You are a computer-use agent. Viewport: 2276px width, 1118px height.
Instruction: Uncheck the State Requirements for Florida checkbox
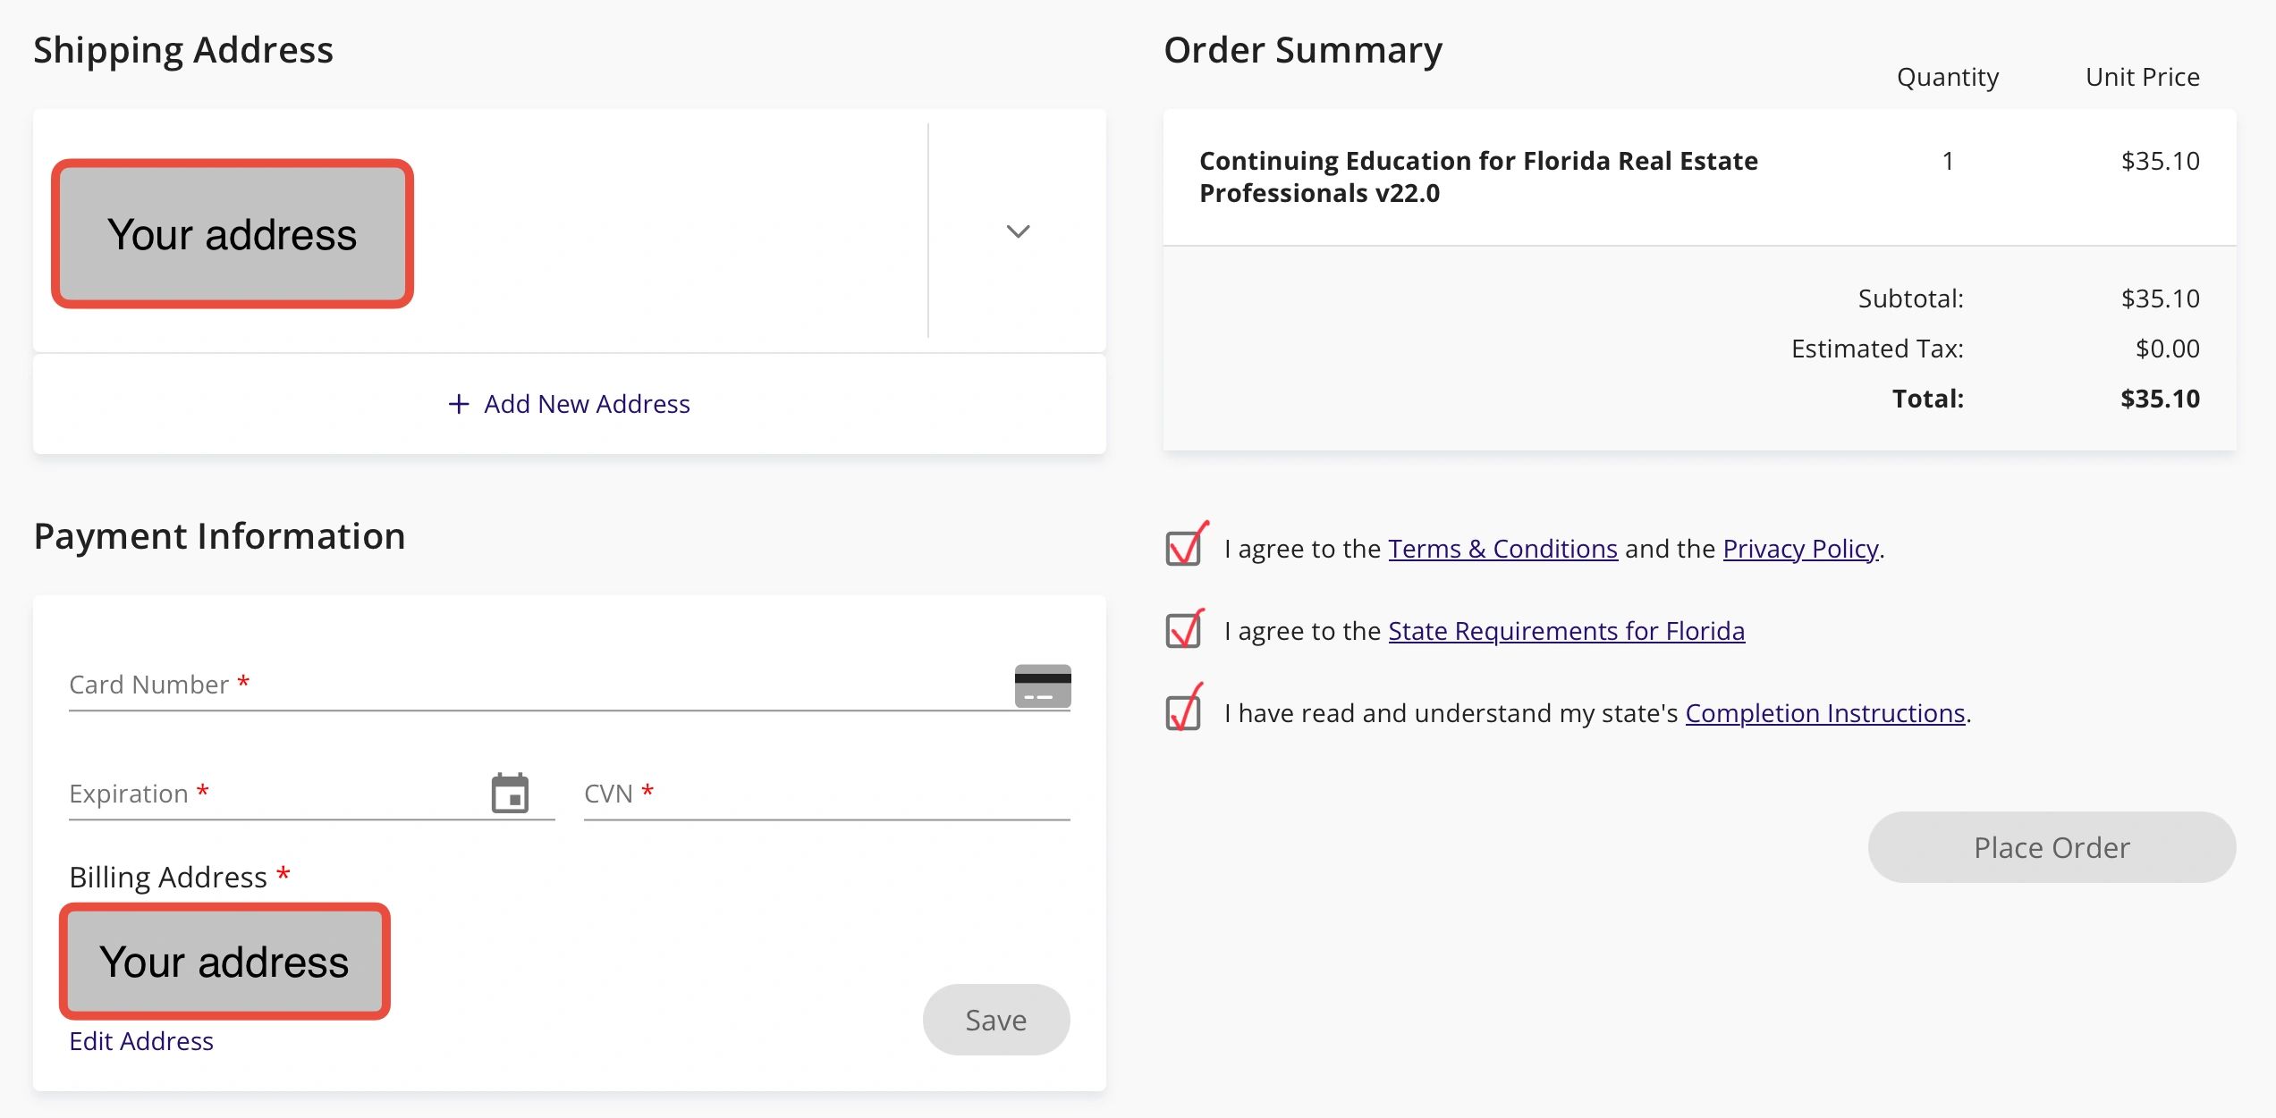tap(1183, 630)
